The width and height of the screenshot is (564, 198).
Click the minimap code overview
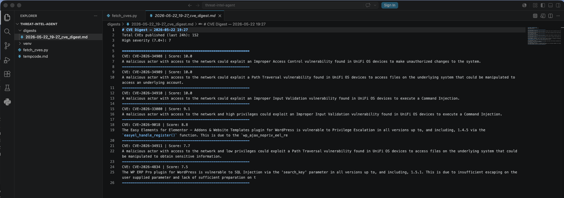pos(544,36)
